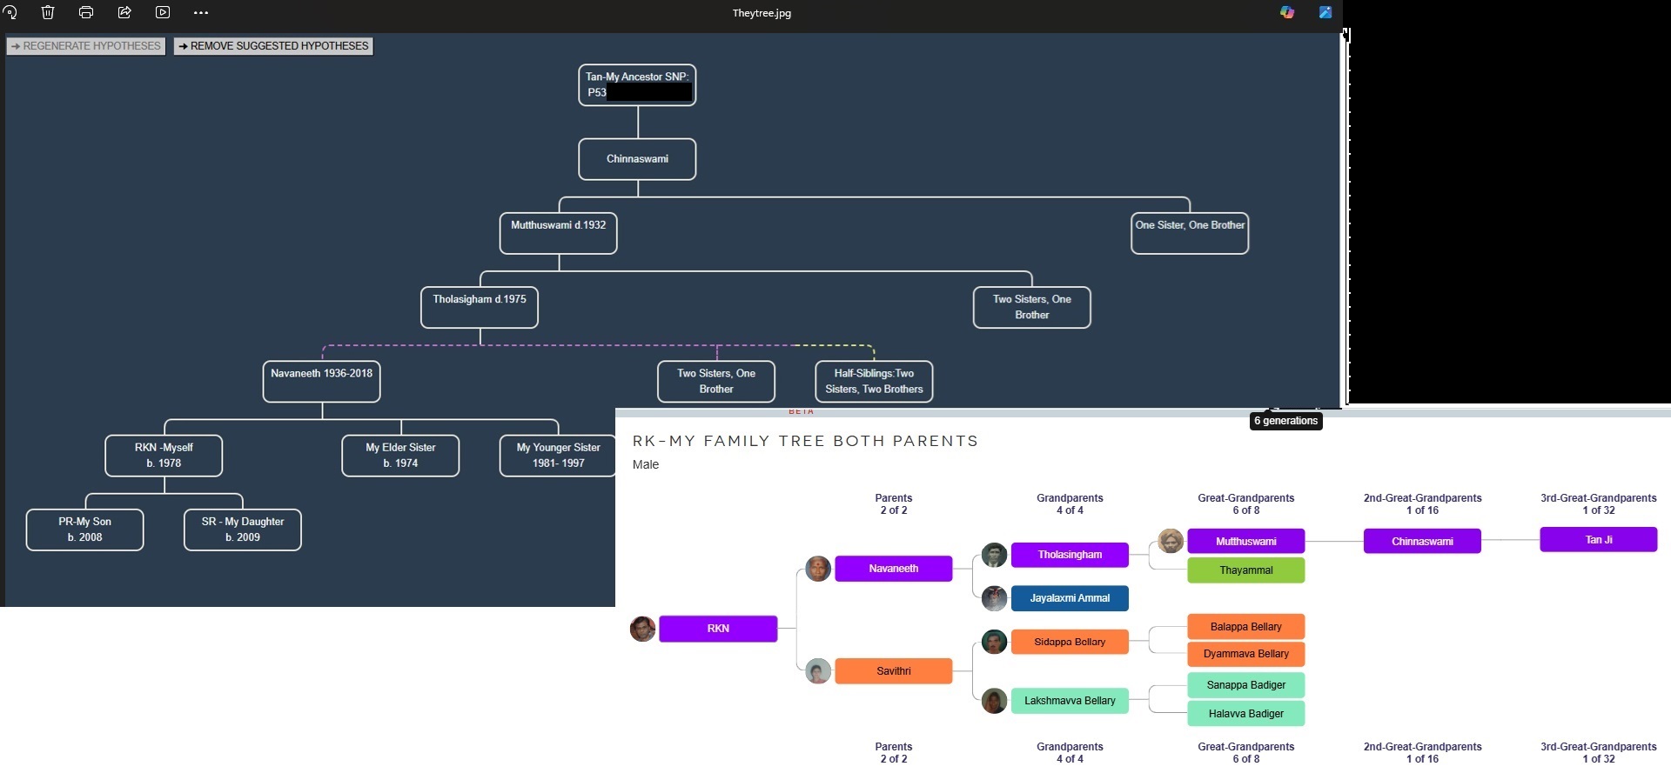The height and width of the screenshot is (773, 1671).
Task: Print the image via the printer icon
Action: pos(86,12)
